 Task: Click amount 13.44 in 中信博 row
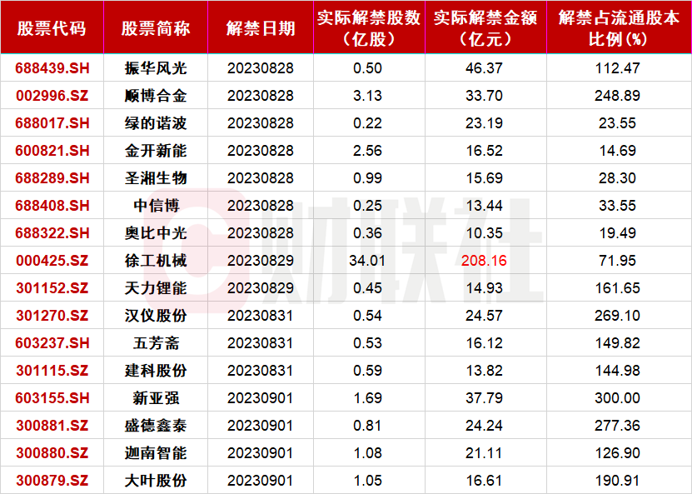click(484, 205)
